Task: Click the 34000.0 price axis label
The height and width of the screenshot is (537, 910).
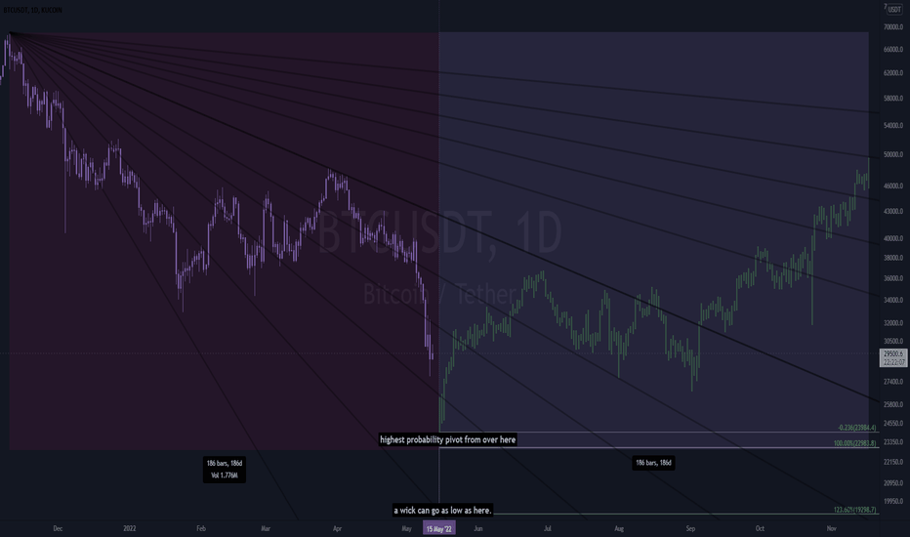Action: (x=893, y=300)
